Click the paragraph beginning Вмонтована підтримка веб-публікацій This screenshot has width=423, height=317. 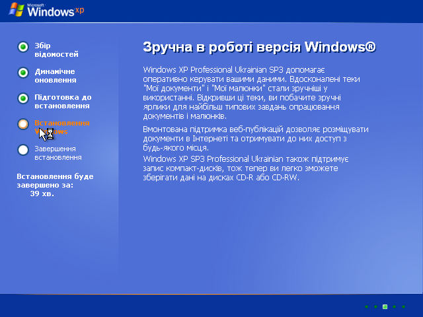pyautogui.click(x=256, y=139)
